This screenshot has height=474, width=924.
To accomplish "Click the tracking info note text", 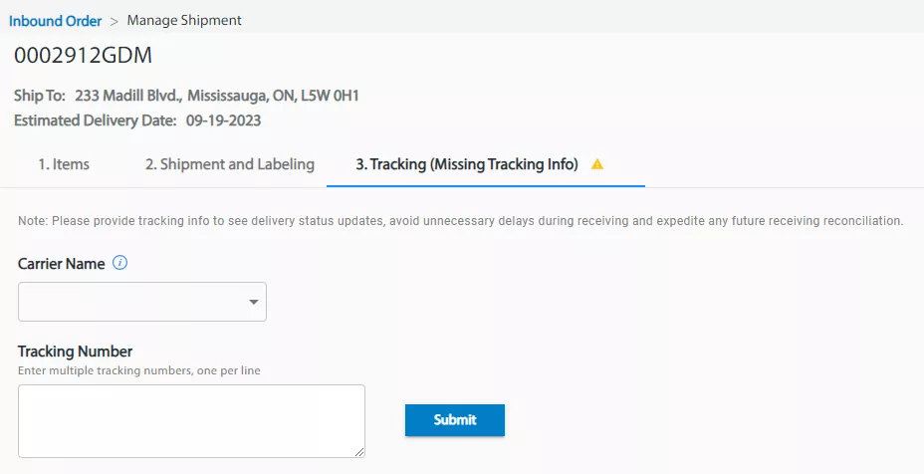I will (460, 220).
